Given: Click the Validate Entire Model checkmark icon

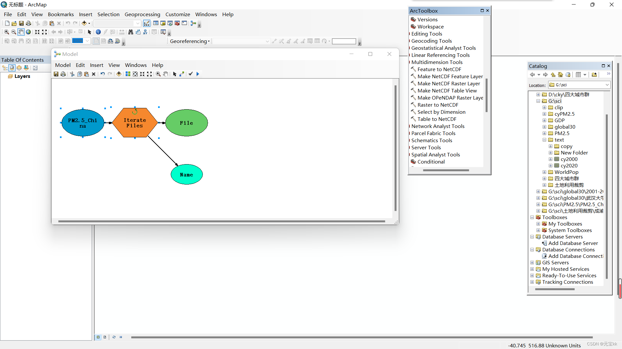Looking at the screenshot, I should pos(190,74).
